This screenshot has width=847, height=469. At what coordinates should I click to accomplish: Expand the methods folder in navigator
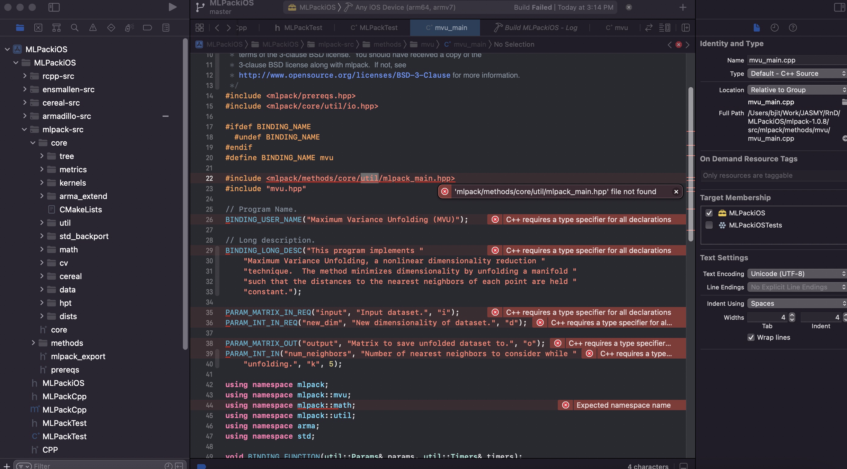[x=33, y=343]
